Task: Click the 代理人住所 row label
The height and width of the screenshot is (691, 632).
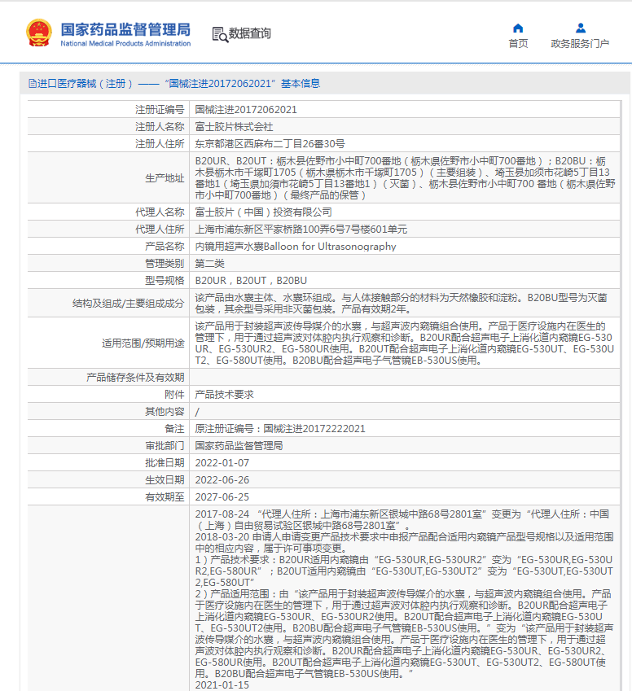Action: (x=160, y=230)
